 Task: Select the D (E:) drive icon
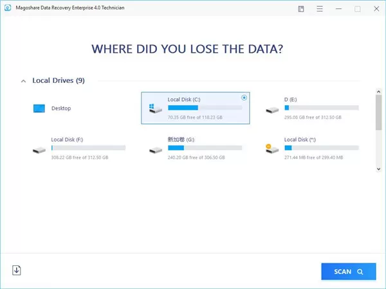click(272, 110)
